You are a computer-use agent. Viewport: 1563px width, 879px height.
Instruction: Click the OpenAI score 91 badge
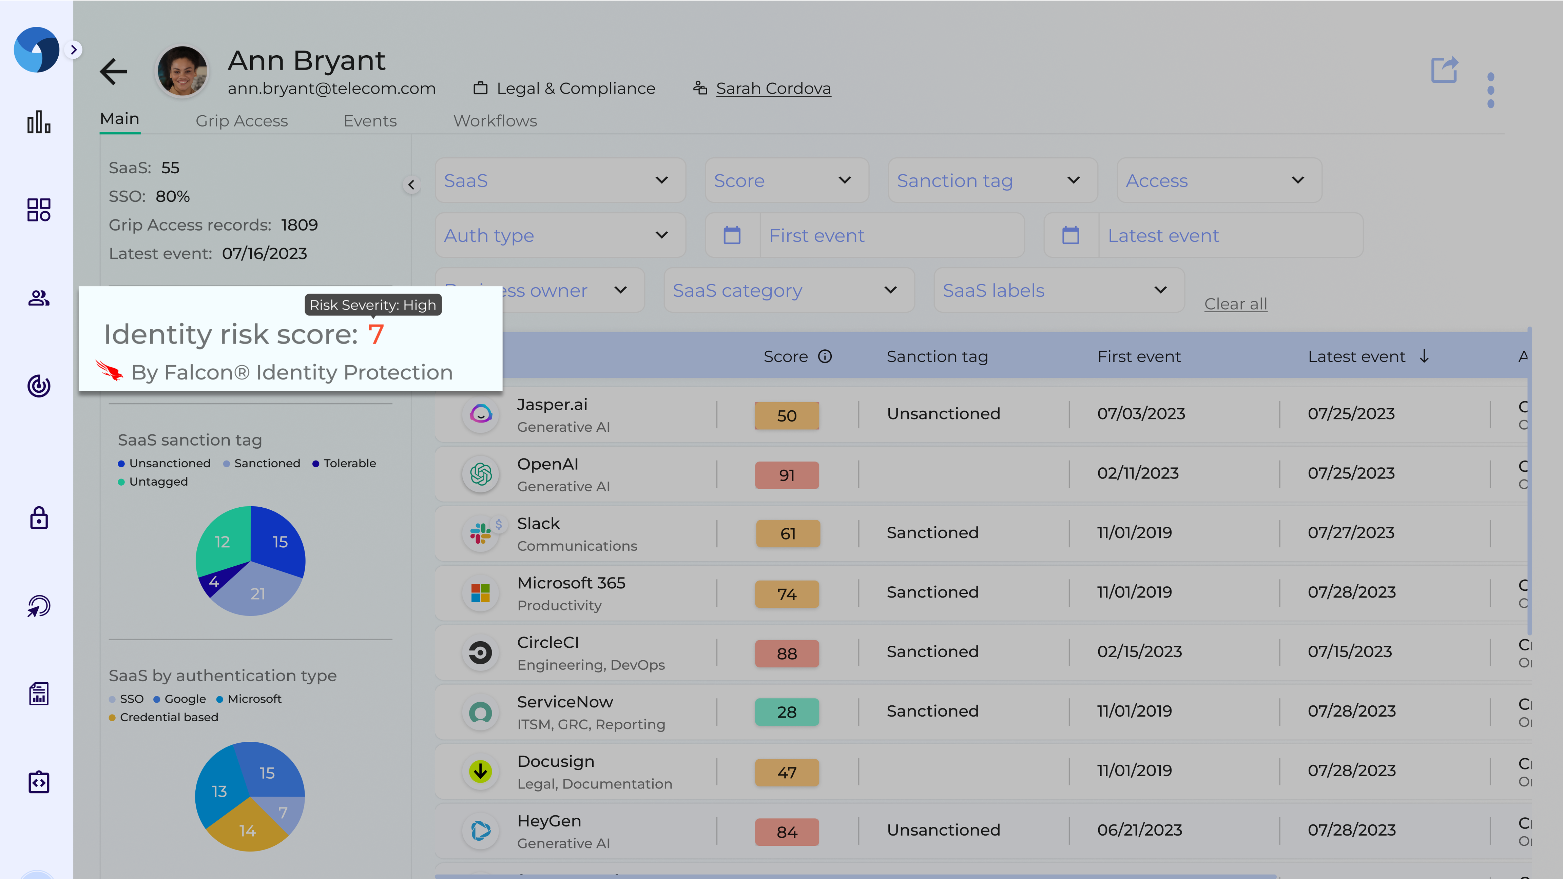[x=786, y=475]
